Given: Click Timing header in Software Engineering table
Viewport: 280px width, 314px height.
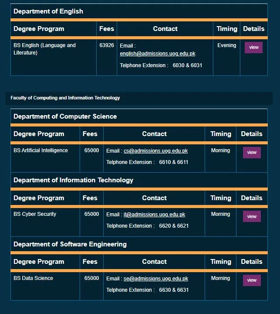Looking at the screenshot, I should 221,262.
